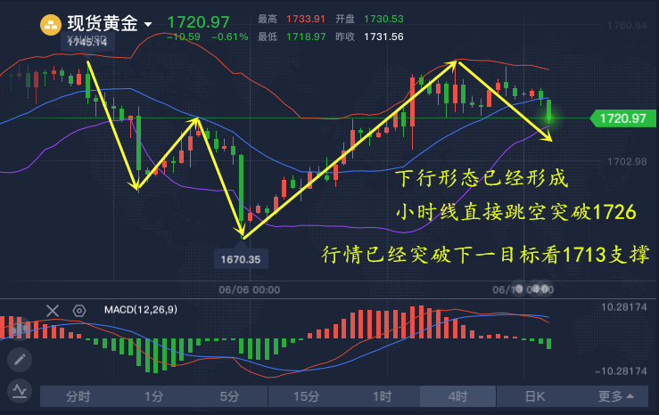The height and width of the screenshot is (415, 659).
Task: Click the green 1720.97 current price tag
Action: 622,118
